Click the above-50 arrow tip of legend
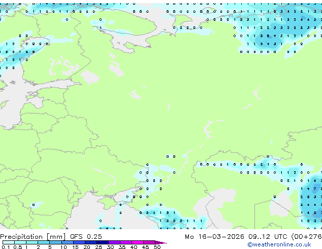 (161, 242)
